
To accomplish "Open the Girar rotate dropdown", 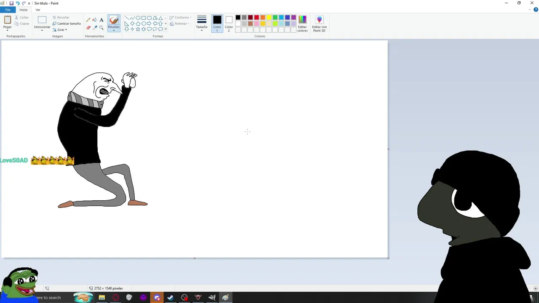I will click(x=60, y=30).
